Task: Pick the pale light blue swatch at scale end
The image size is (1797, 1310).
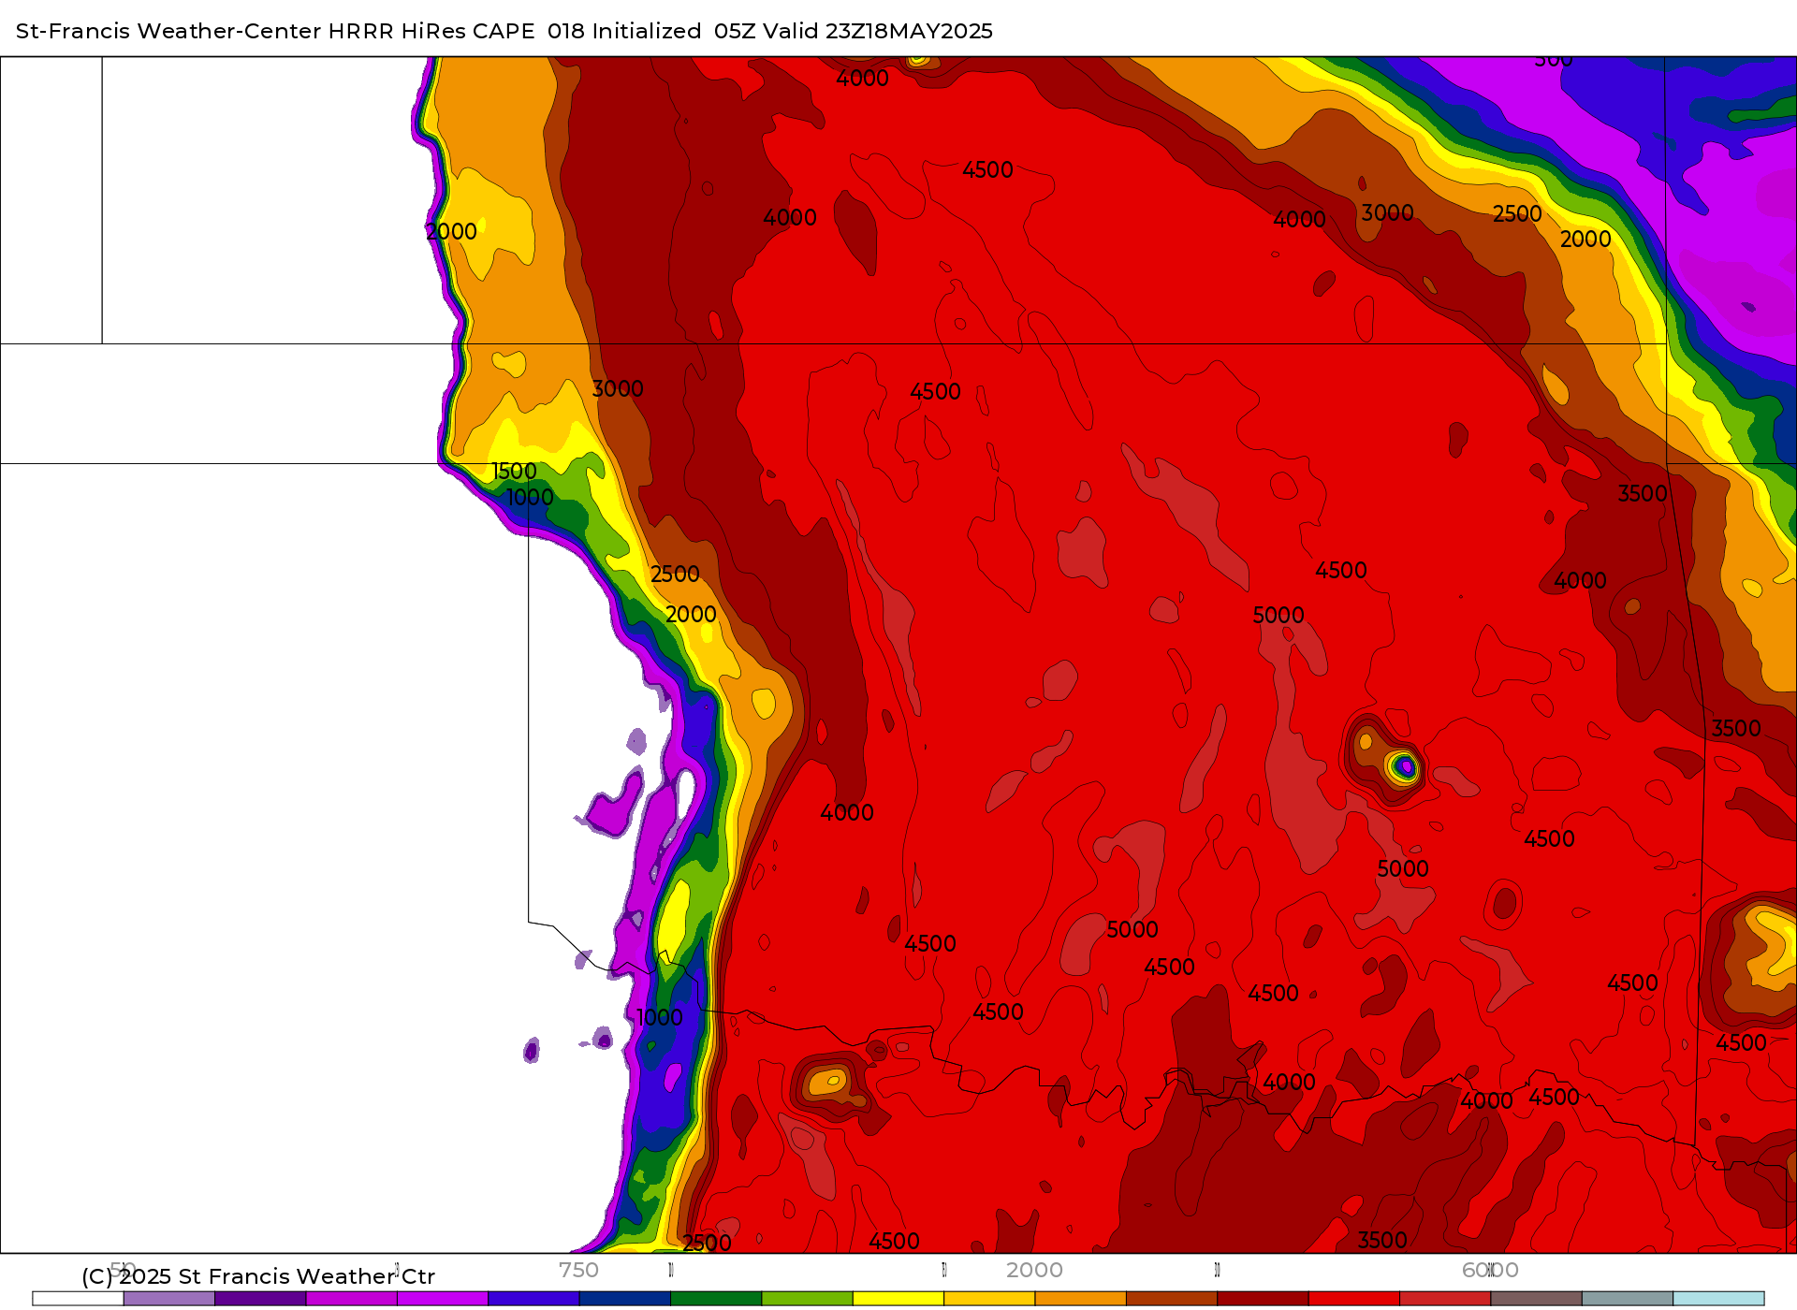Action: pos(1718,1298)
